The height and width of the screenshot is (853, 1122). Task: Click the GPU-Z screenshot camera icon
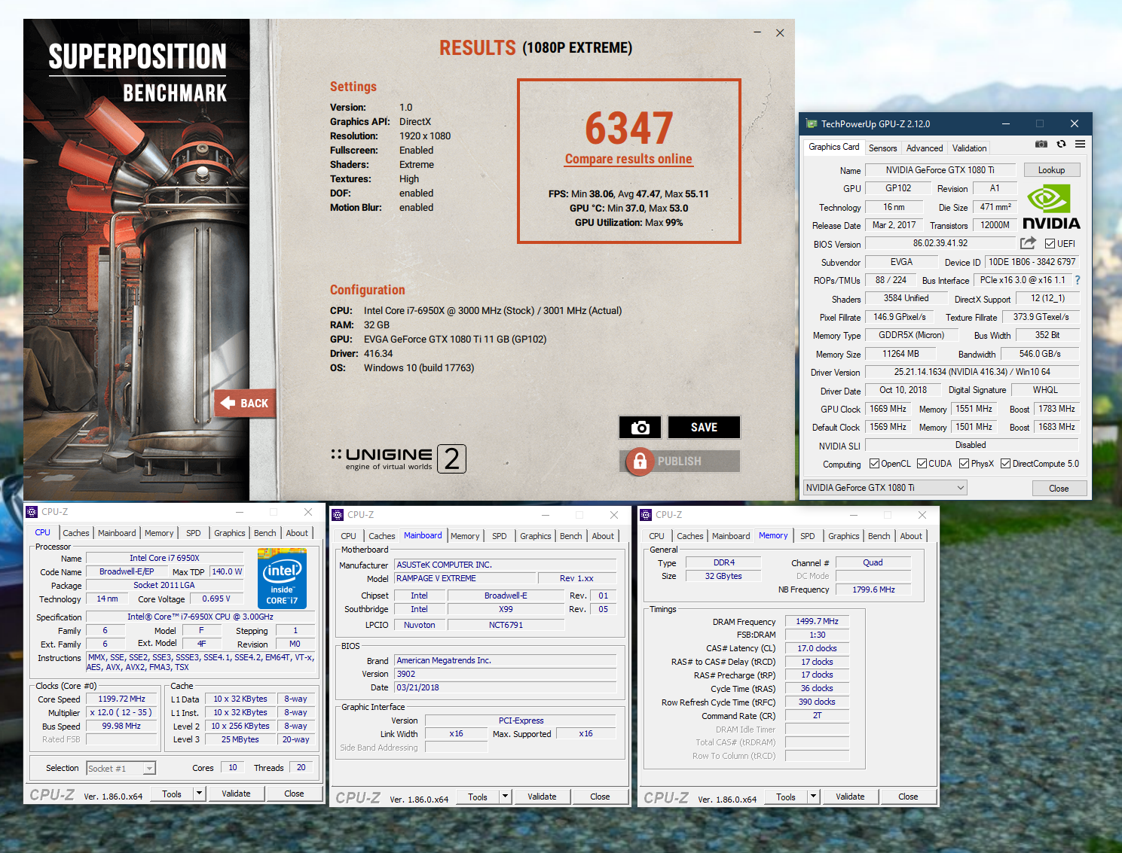[1041, 144]
